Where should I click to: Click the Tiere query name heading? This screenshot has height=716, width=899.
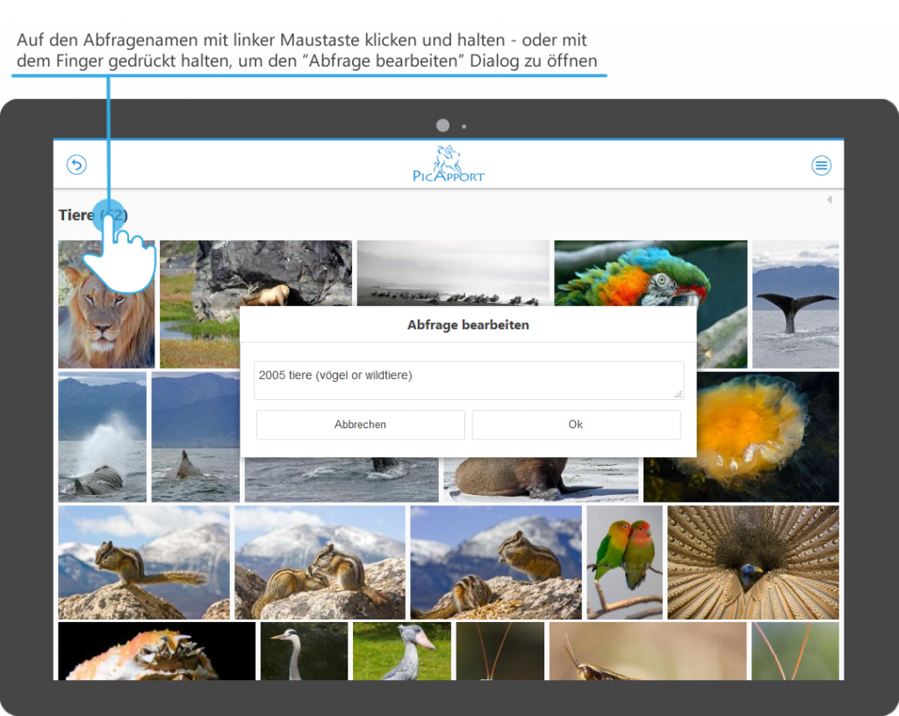[x=77, y=215]
